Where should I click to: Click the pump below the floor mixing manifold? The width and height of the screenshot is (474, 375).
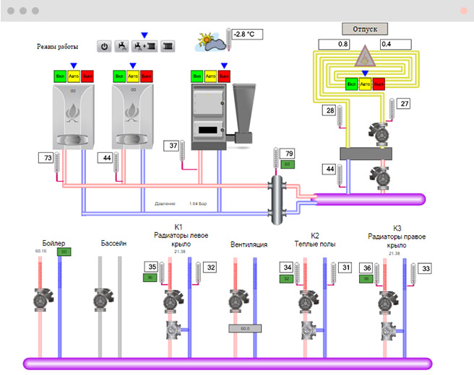click(380, 178)
